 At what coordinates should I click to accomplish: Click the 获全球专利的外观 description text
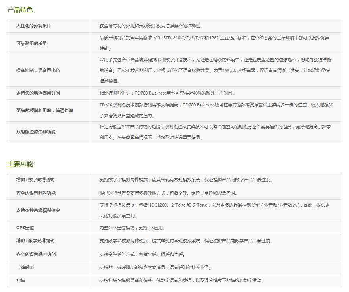click(x=151, y=26)
